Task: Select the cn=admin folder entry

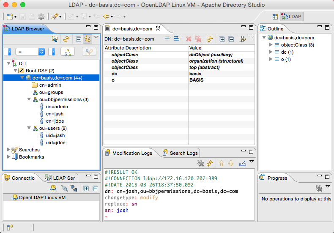Action: (47, 85)
